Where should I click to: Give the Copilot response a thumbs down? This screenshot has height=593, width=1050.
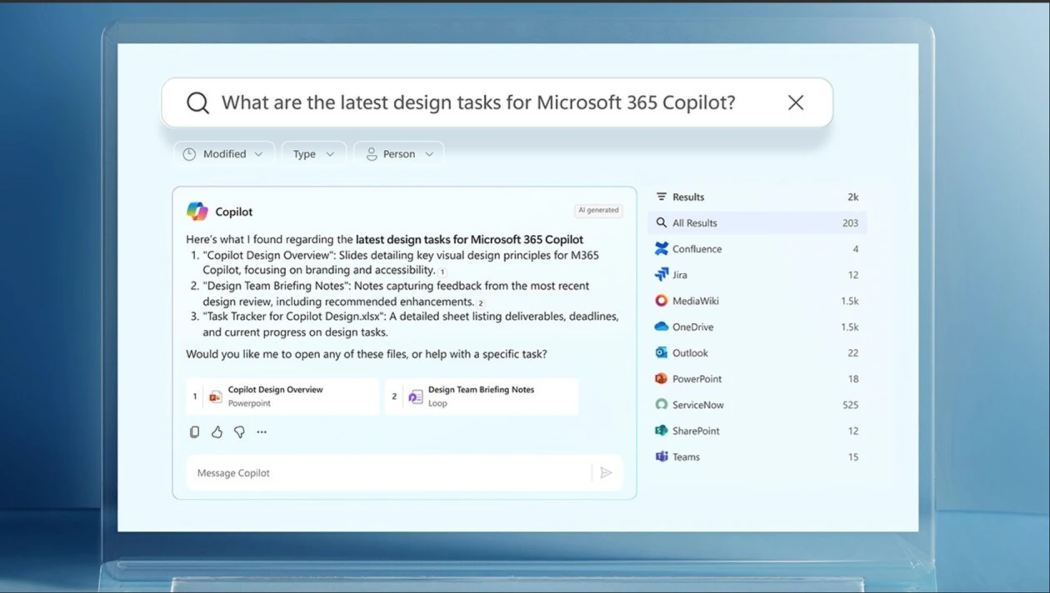pyautogui.click(x=239, y=431)
